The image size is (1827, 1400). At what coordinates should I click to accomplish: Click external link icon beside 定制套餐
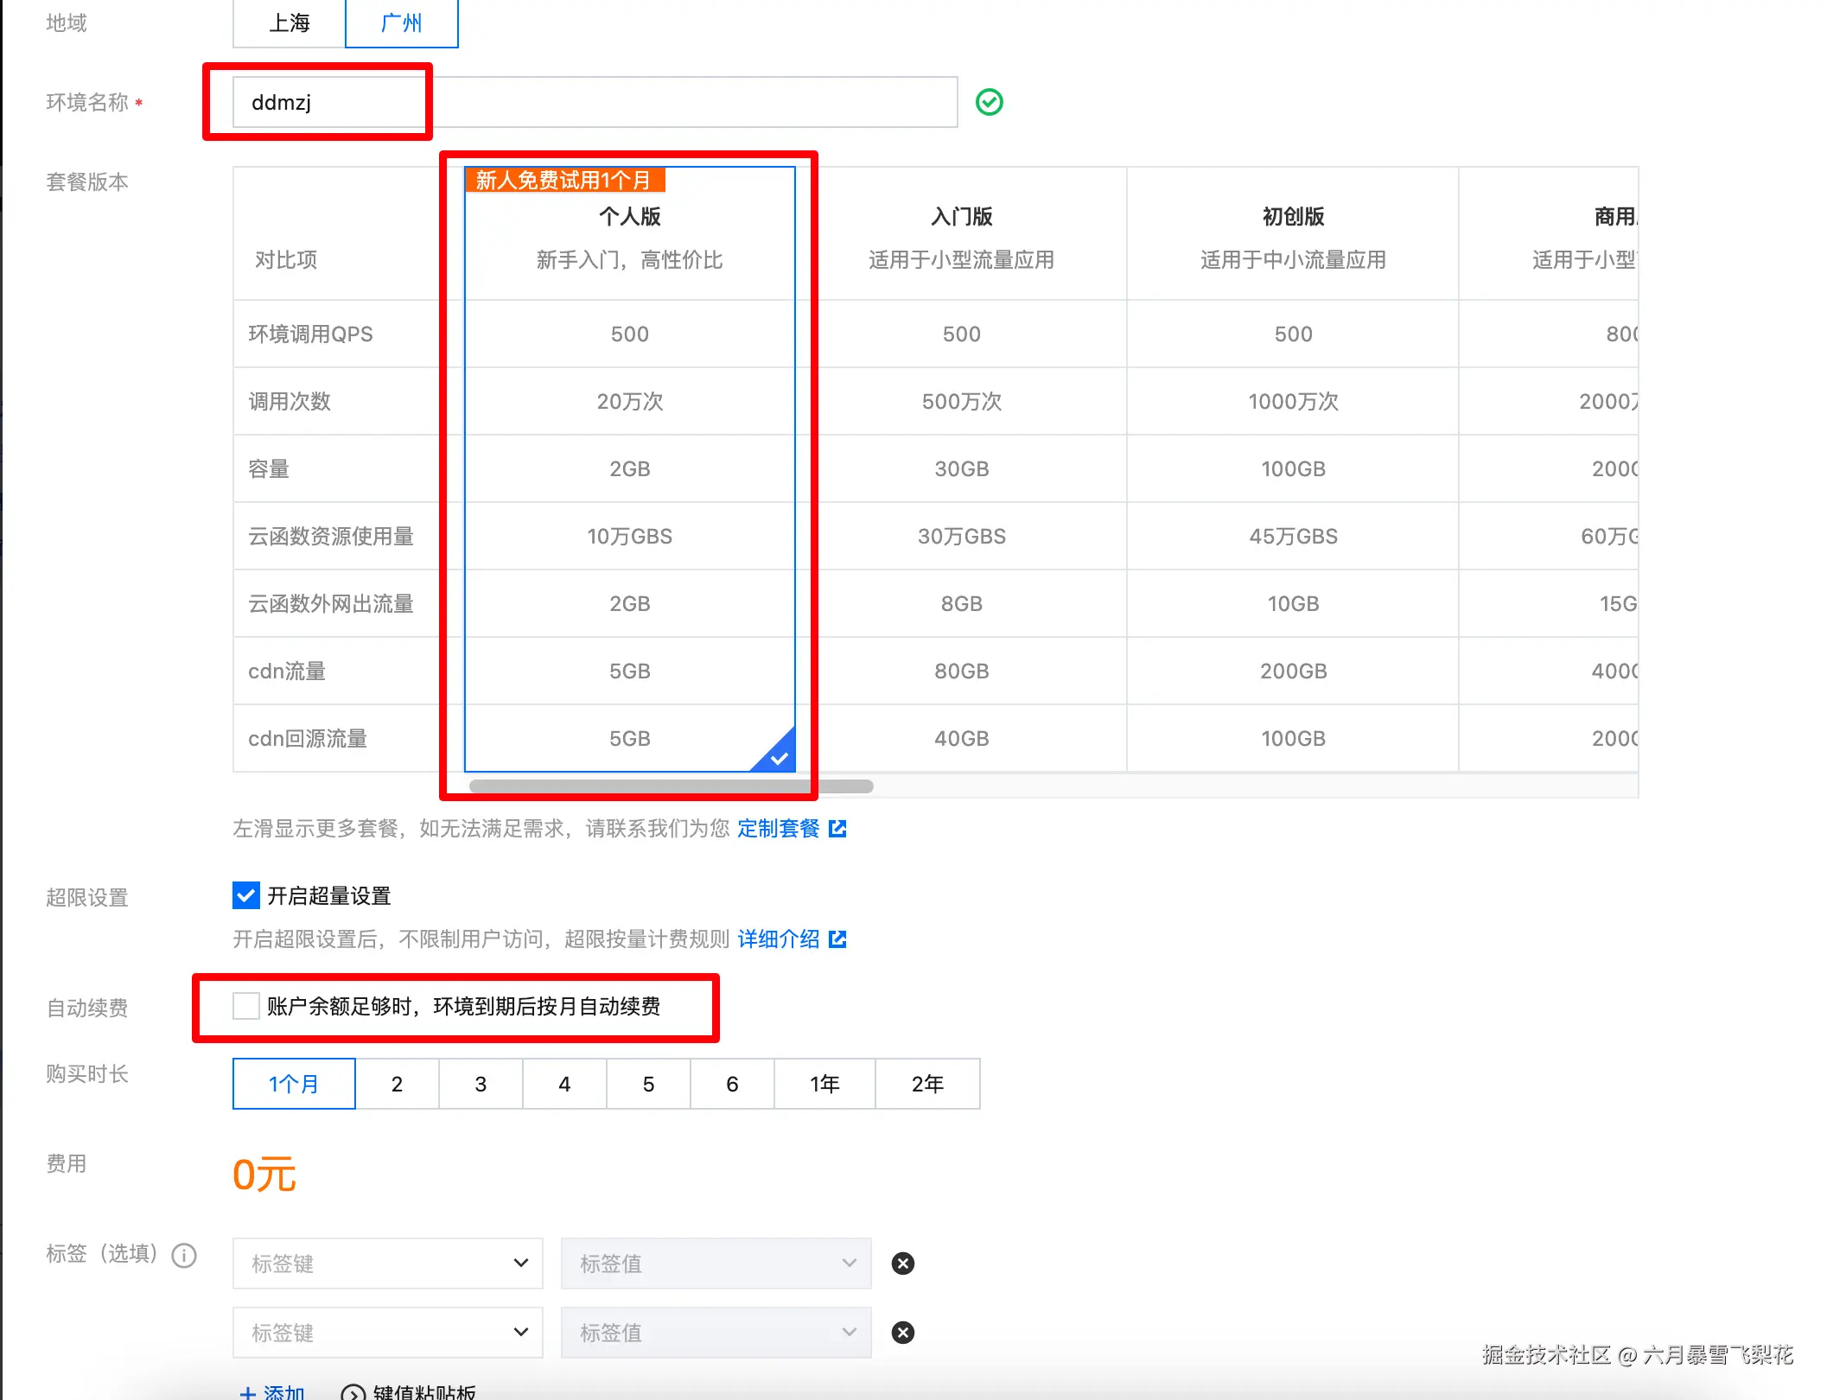[x=837, y=829]
